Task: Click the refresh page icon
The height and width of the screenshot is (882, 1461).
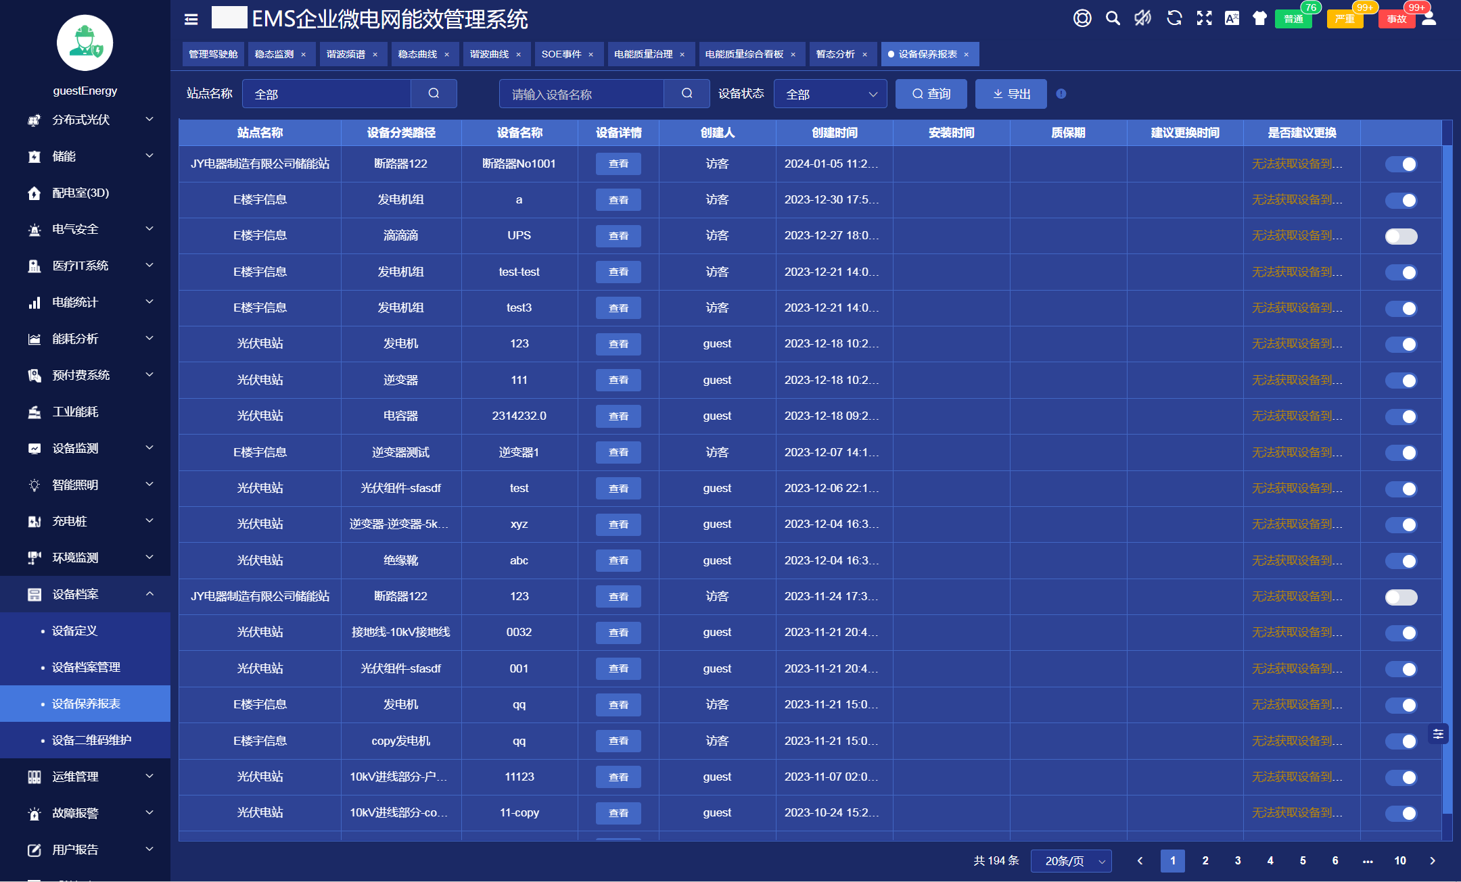Action: coord(1174,18)
